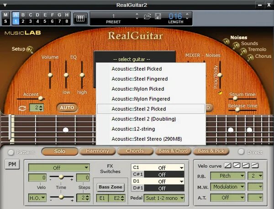Open Pedal Sust 1-2 mono dropdown
Image resolution: width=274 pixels, height=209 pixels.
[164, 198]
